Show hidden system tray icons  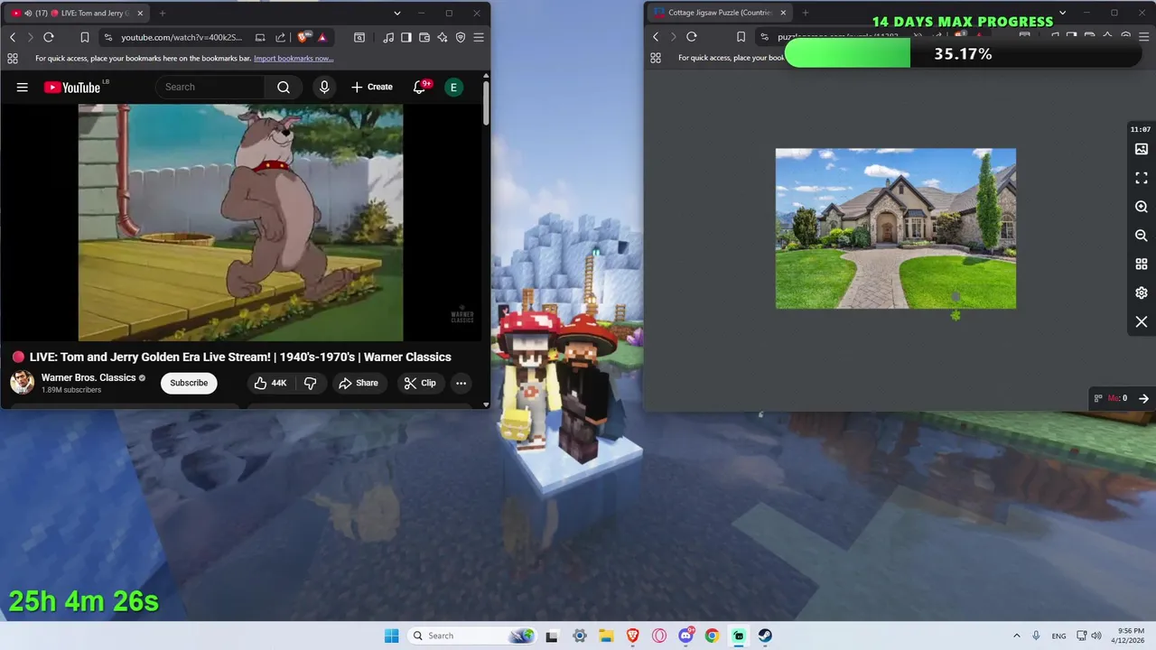click(x=1016, y=636)
